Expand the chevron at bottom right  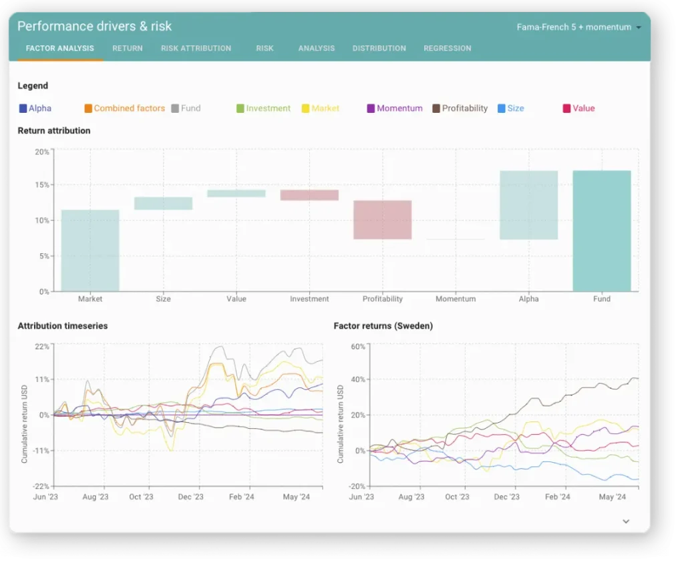click(x=626, y=521)
